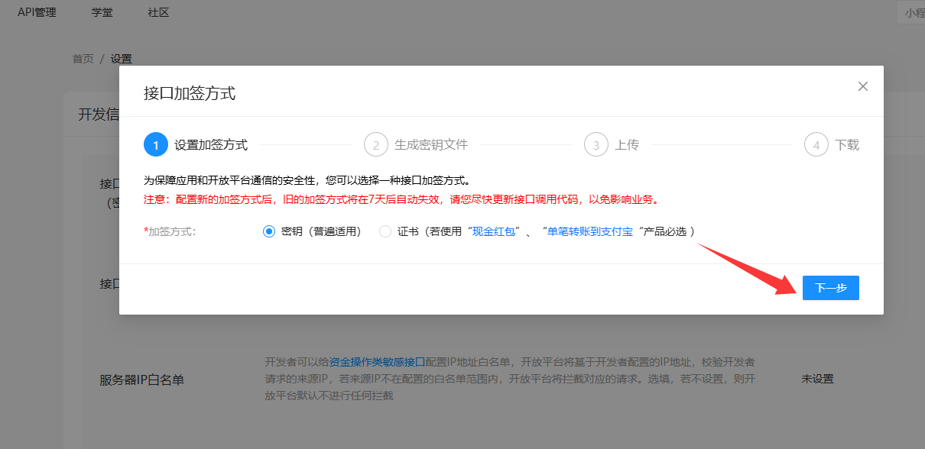Click the step 4 下载 circle icon

(x=815, y=144)
